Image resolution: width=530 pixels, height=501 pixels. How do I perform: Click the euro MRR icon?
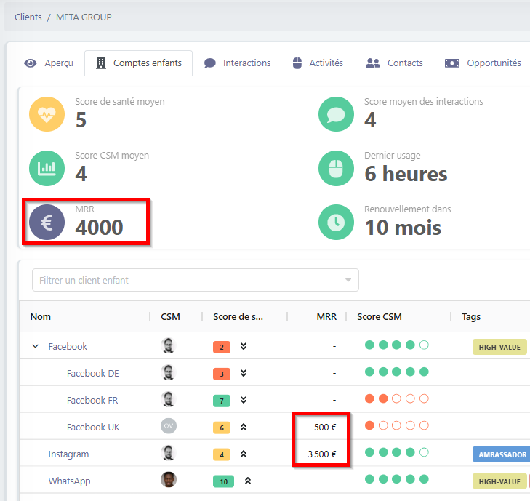[47, 222]
